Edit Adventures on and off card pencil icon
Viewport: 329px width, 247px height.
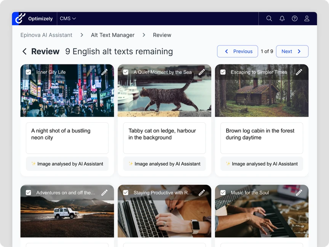pyautogui.click(x=104, y=192)
